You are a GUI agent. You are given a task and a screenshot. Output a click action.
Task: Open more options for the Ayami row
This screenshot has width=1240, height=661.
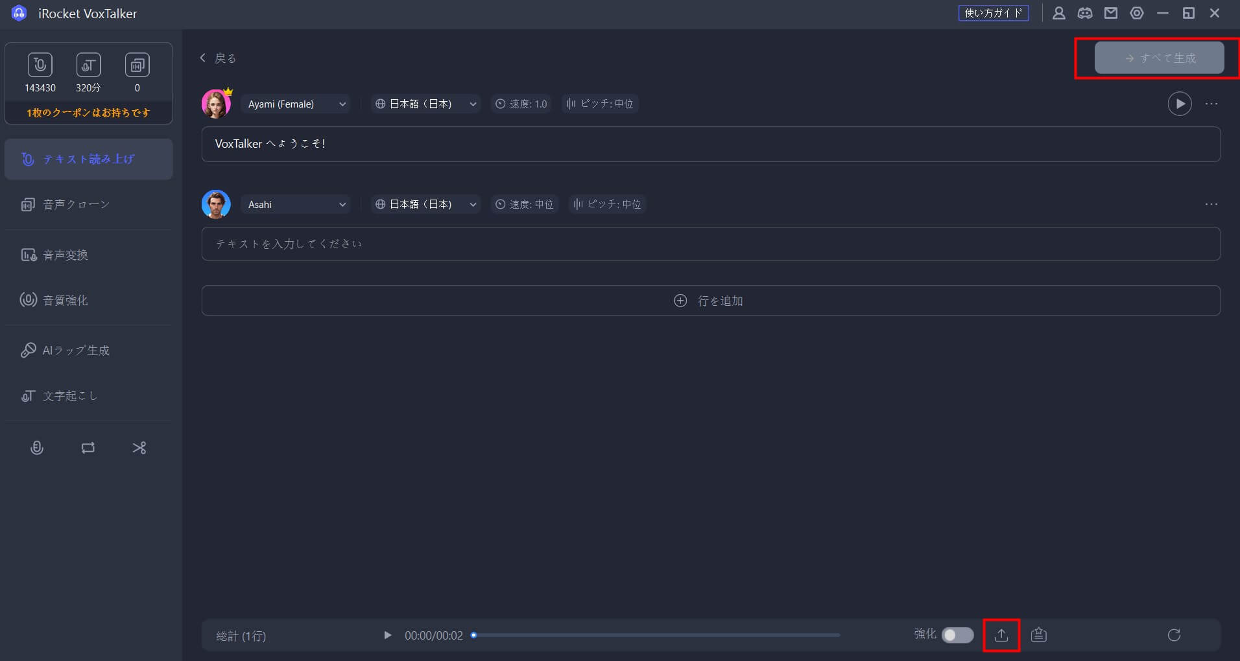(x=1211, y=104)
